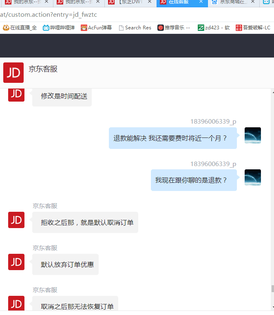Close the 东芝DW tab
The height and width of the screenshot is (315, 274).
[150, 2]
